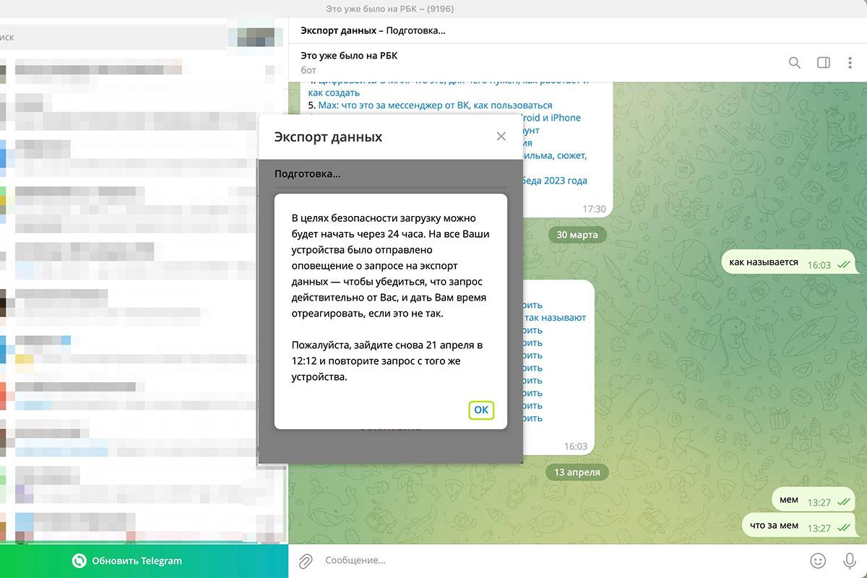Open the three-dot chat menu

850,63
